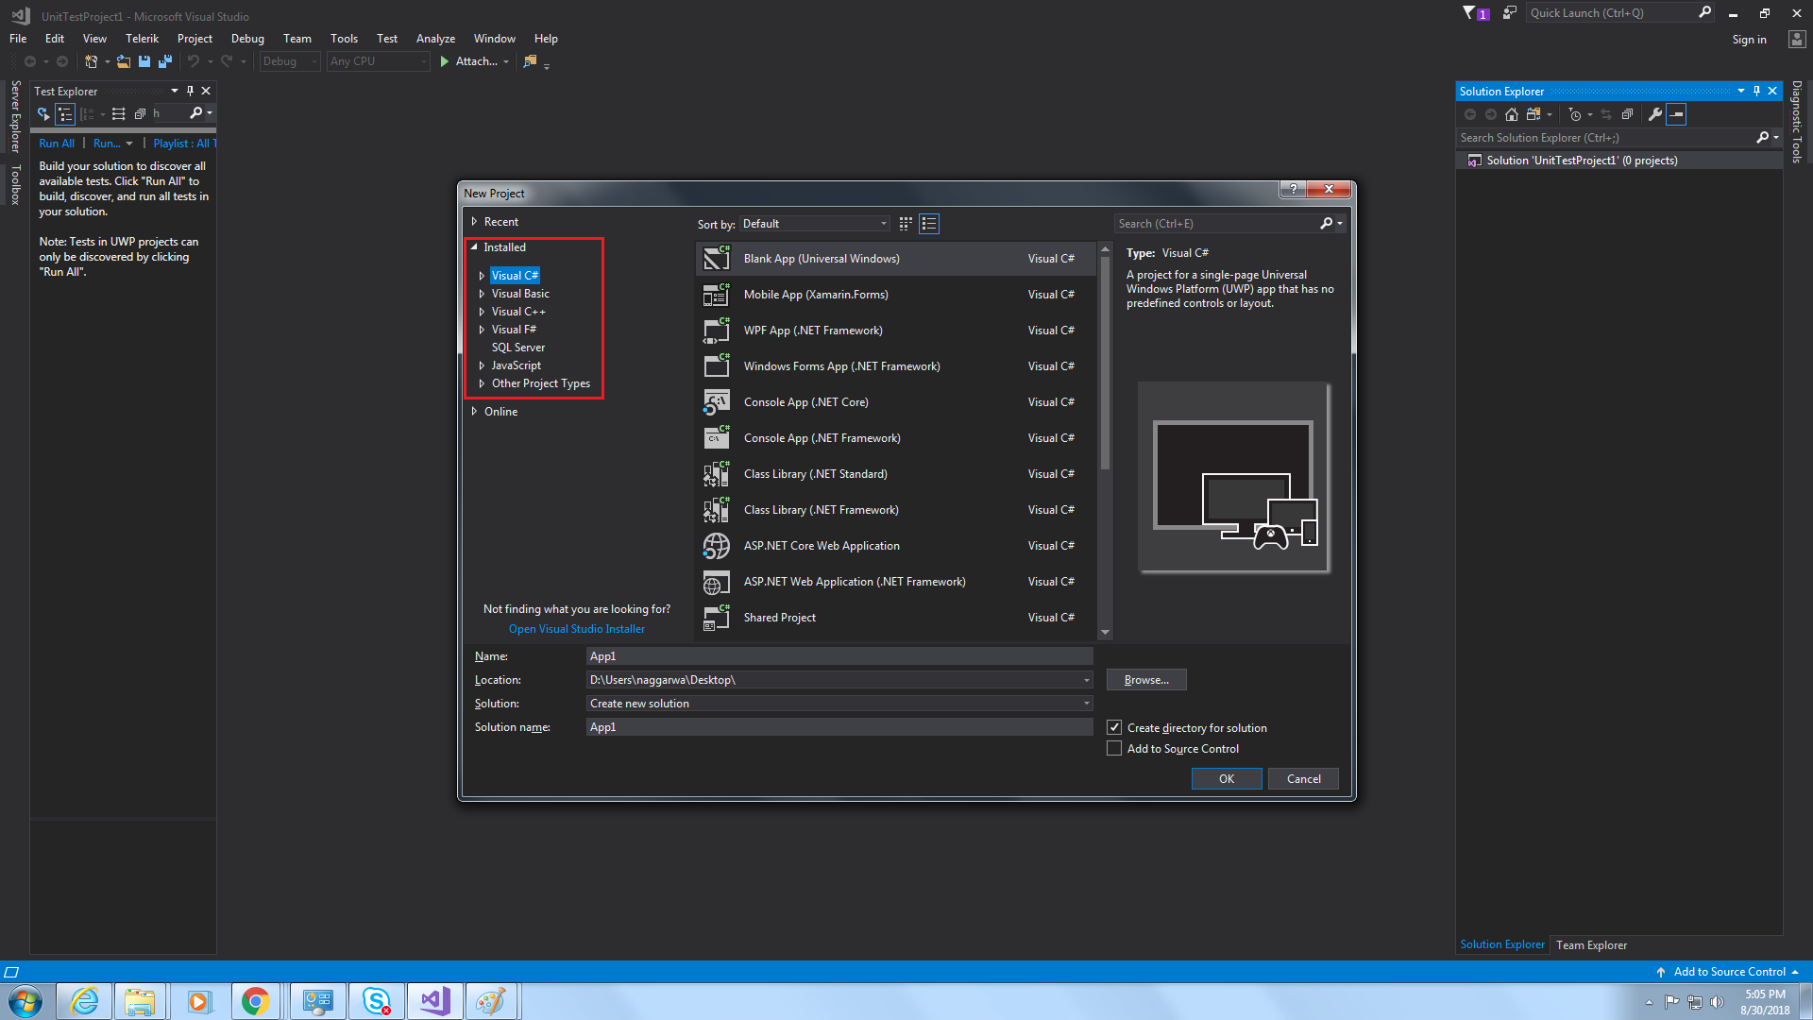Screen dimensions: 1813x1020
Task: Click Collapse All icon in Test Explorer
Action: [140, 113]
